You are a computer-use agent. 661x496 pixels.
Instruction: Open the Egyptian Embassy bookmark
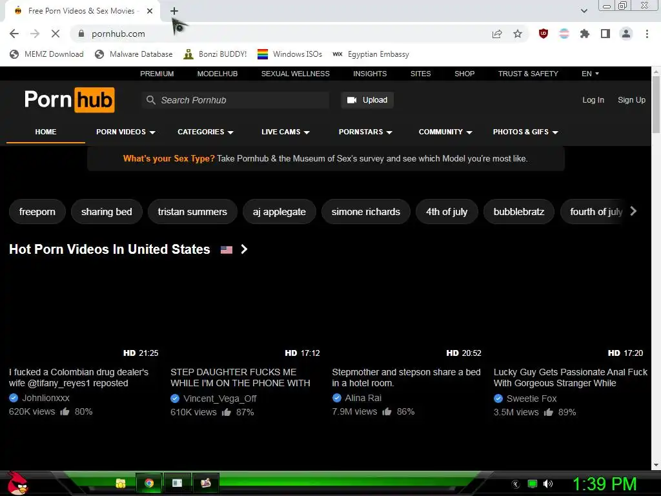pos(371,54)
